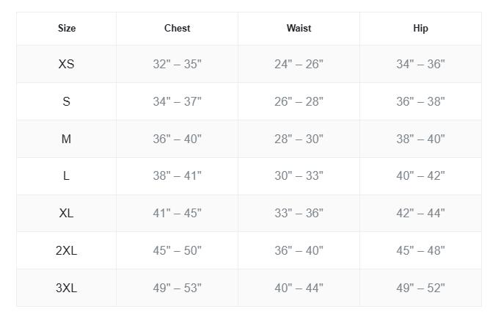The height and width of the screenshot is (323, 501).
Task: Click the 2XL hip value 45" – 48"
Action: (420, 251)
